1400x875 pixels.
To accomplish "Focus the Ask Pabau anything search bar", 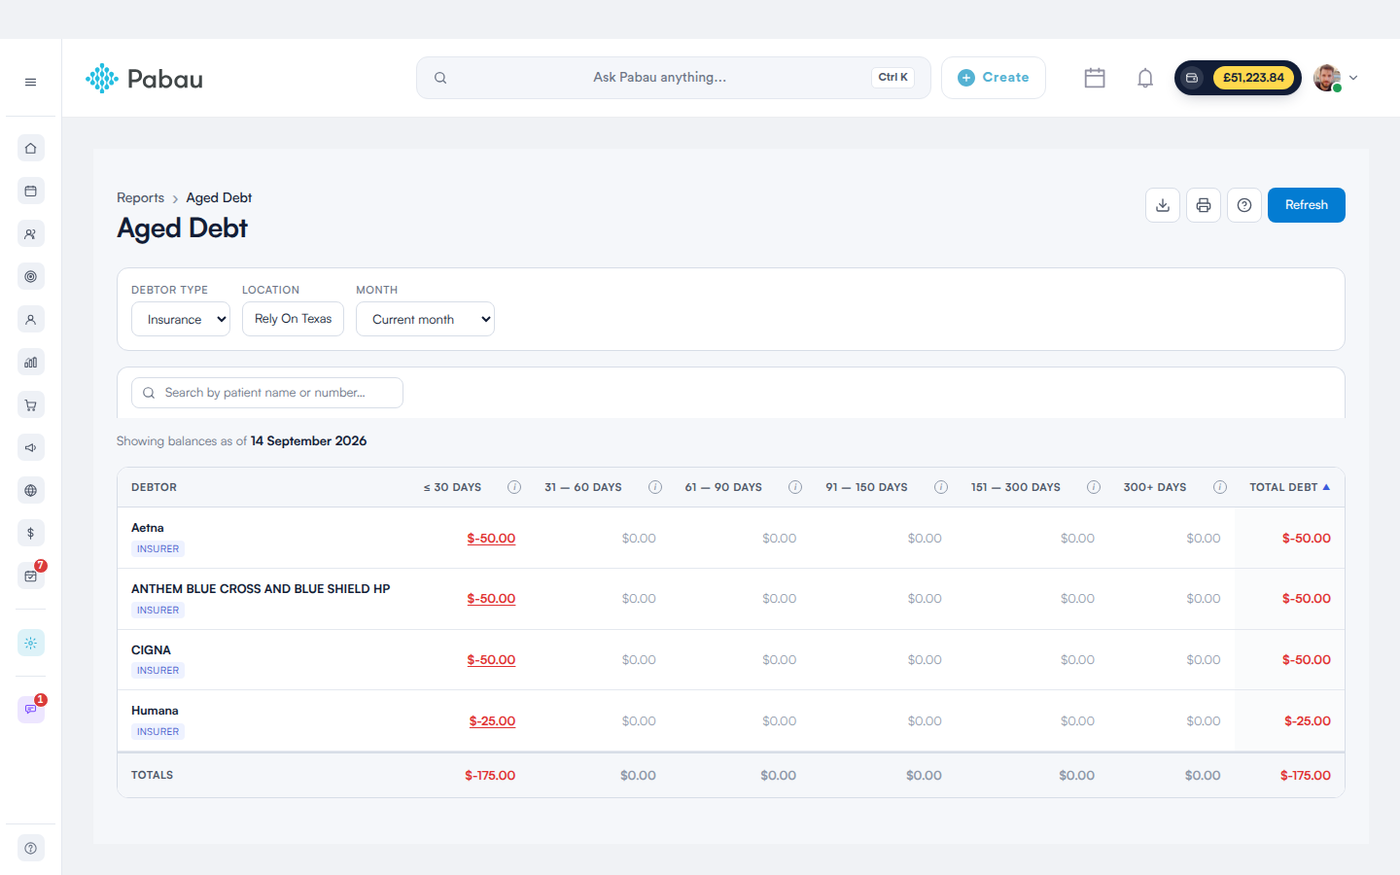I will point(674,78).
